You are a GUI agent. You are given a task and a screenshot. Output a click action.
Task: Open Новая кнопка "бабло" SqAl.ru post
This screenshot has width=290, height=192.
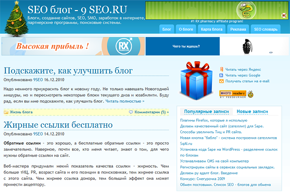(228, 141)
